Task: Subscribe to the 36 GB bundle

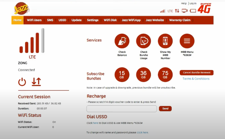Action: coord(144,75)
